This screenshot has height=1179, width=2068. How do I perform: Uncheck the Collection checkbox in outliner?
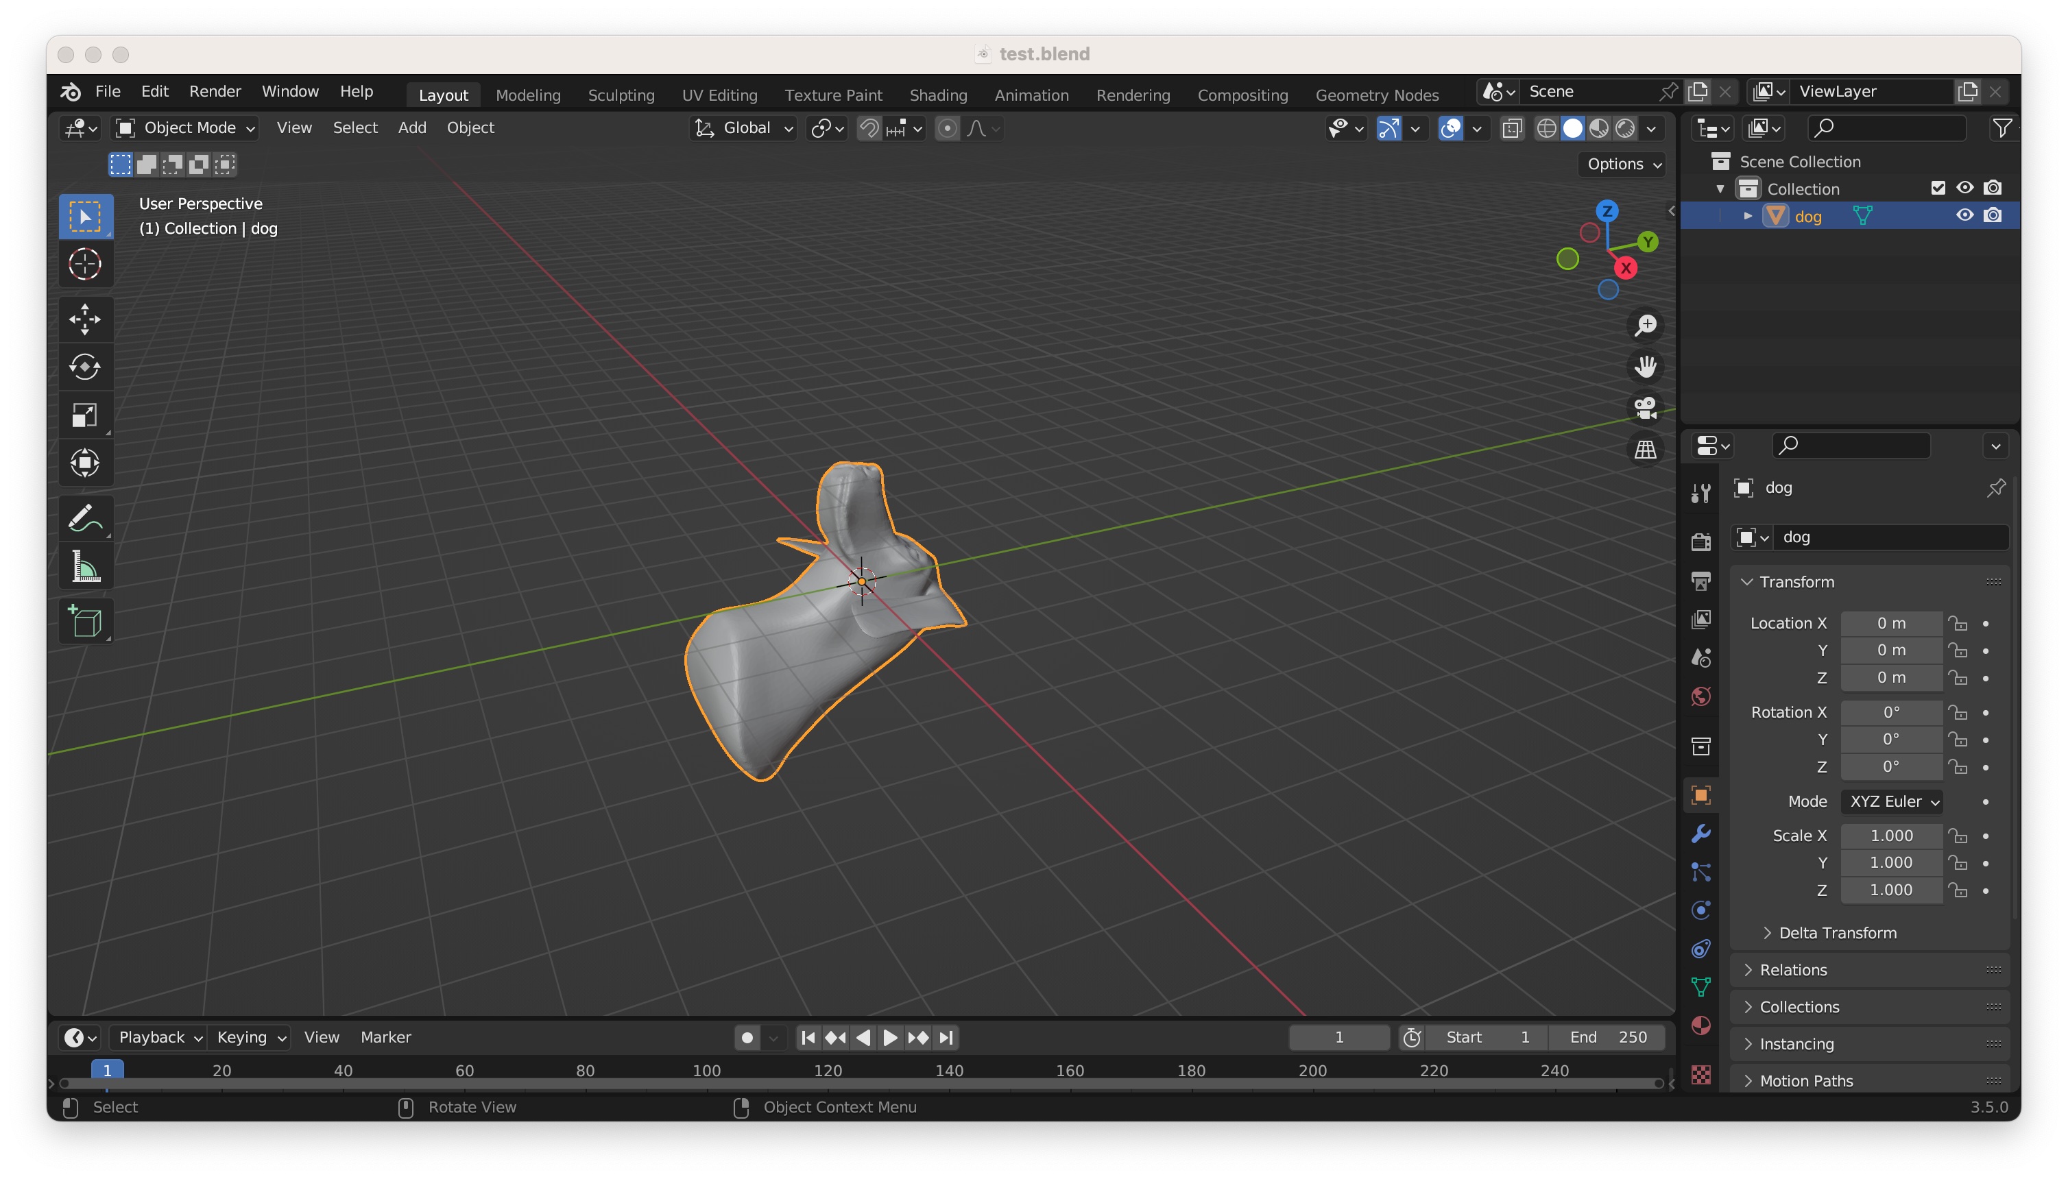point(1938,187)
